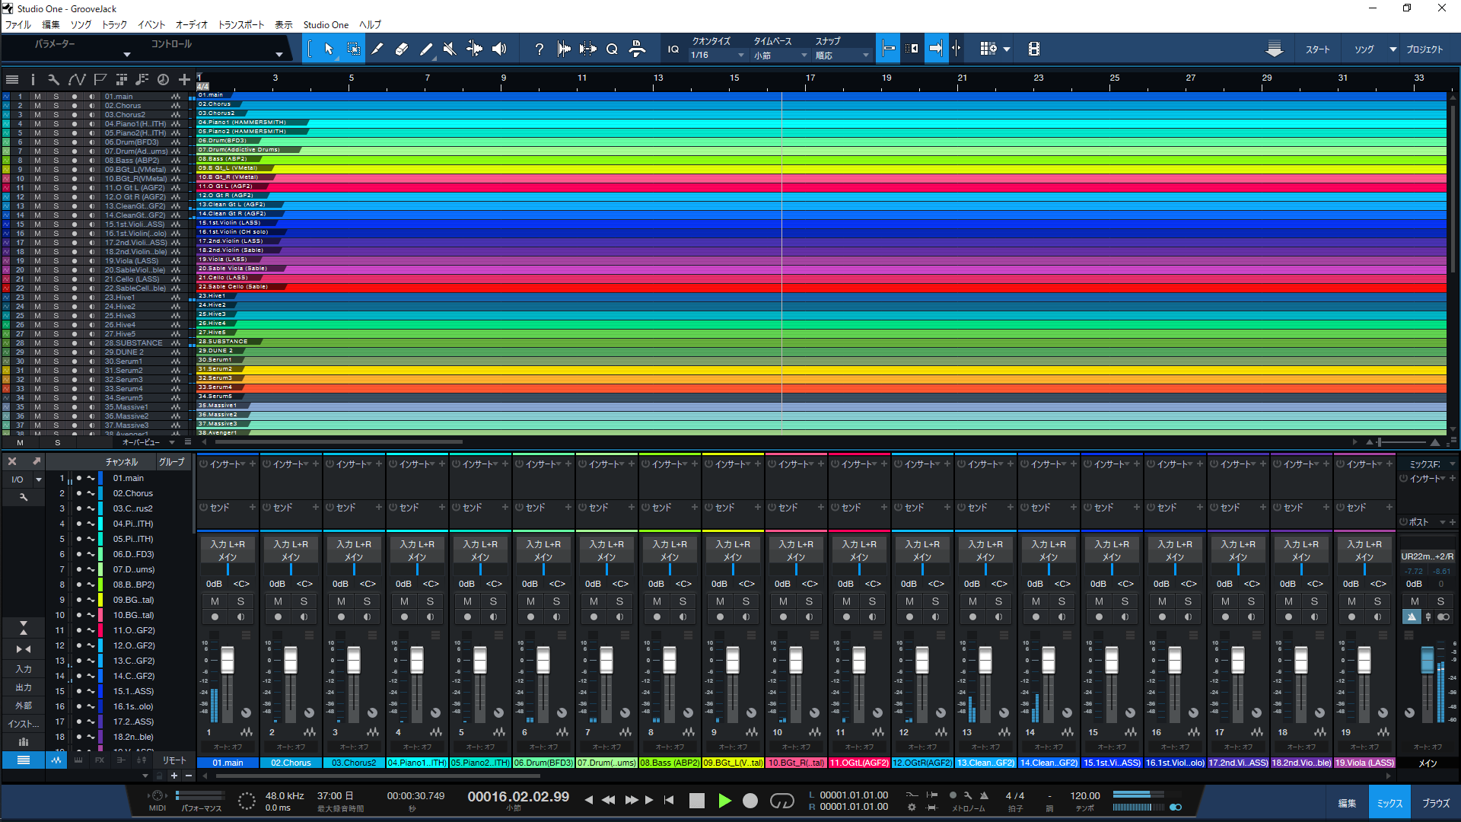Select the Listen speaker tool
This screenshot has height=822, width=1461.
499,49
